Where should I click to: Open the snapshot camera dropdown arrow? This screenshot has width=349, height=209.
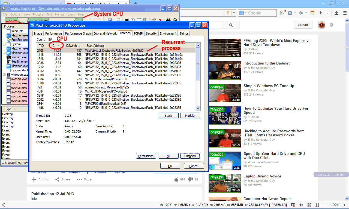pyautogui.click(x=295, y=13)
